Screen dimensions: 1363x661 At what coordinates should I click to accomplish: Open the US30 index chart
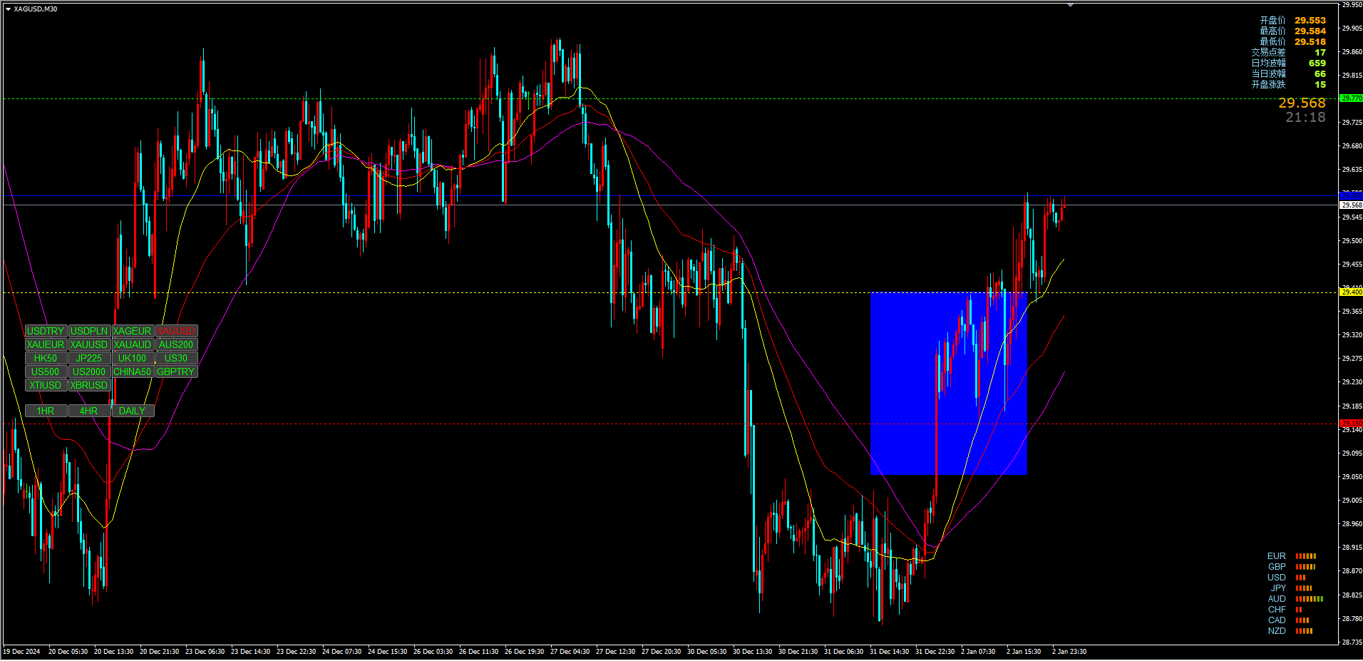pyautogui.click(x=176, y=358)
